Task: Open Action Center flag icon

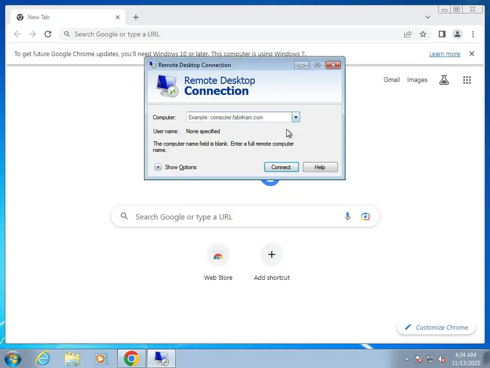Action: [x=419, y=359]
